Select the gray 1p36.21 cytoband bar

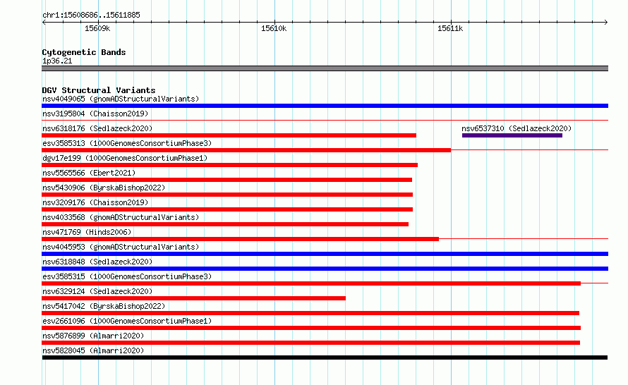tap(325, 68)
